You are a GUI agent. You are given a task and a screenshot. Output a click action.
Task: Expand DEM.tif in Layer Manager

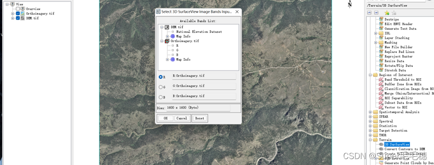[12, 18]
